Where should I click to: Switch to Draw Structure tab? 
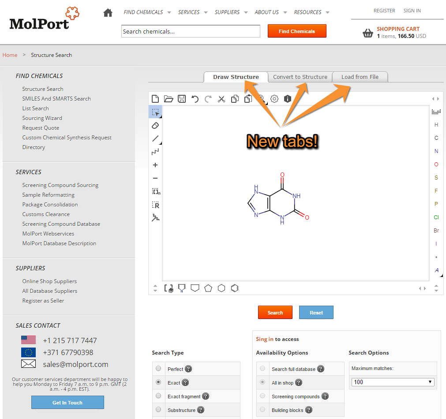click(236, 77)
